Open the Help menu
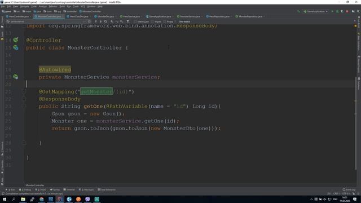Screen dimensions: 361x203 100,6
